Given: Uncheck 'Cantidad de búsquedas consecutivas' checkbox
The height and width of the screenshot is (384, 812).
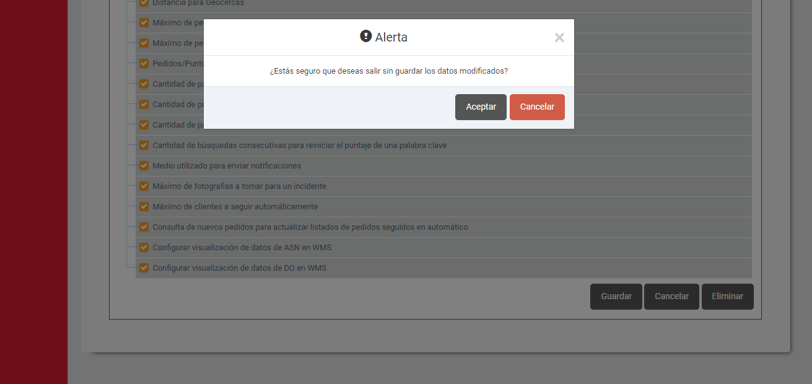Looking at the screenshot, I should (x=144, y=145).
